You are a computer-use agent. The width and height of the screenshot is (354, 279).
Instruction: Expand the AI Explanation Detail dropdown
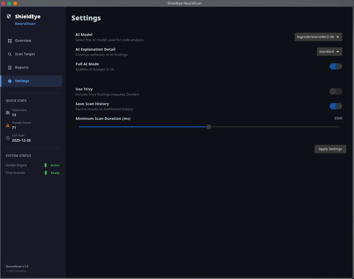click(x=329, y=52)
